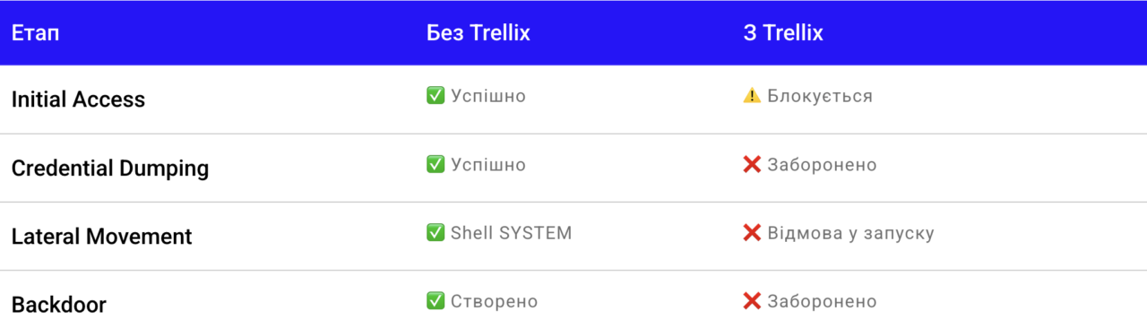Click the Backdoor row label

point(58,305)
